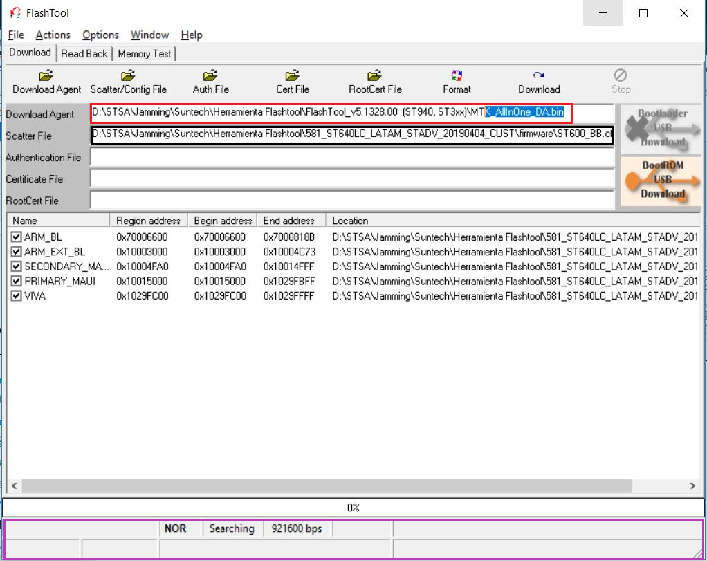The image size is (707, 561).
Task: Start flashing with the Download icon
Action: pyautogui.click(x=538, y=75)
